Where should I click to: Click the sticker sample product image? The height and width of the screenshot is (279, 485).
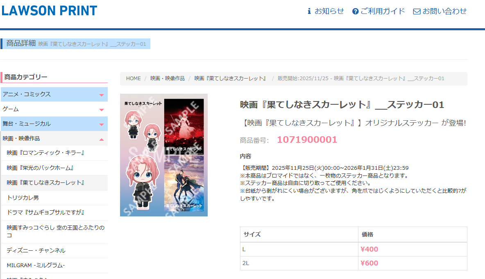[x=164, y=155]
